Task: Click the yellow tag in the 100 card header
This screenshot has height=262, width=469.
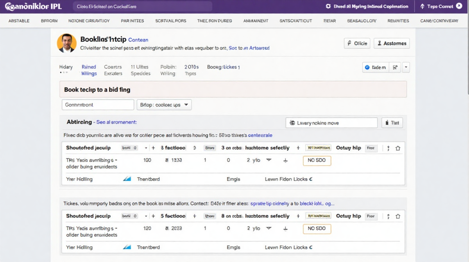Action: [x=318, y=148]
